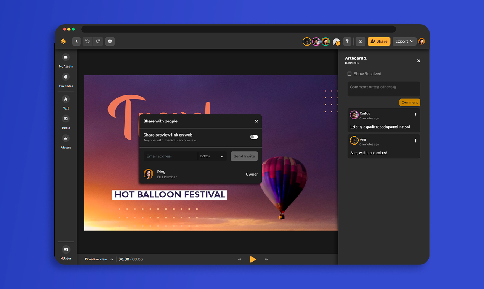This screenshot has width=484, height=289.
Task: Expand the Export dropdown
Action: point(404,41)
